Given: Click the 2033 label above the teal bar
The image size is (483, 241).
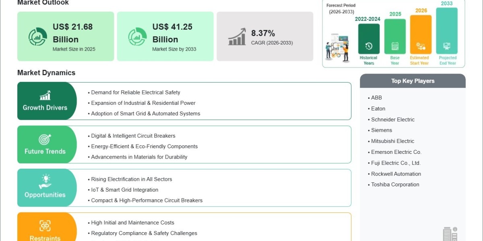Looking at the screenshot, I should (447, 3).
